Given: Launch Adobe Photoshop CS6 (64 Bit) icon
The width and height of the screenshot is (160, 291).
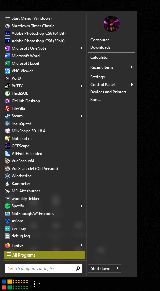Looking at the screenshot, I should pyautogui.click(x=7, y=33).
